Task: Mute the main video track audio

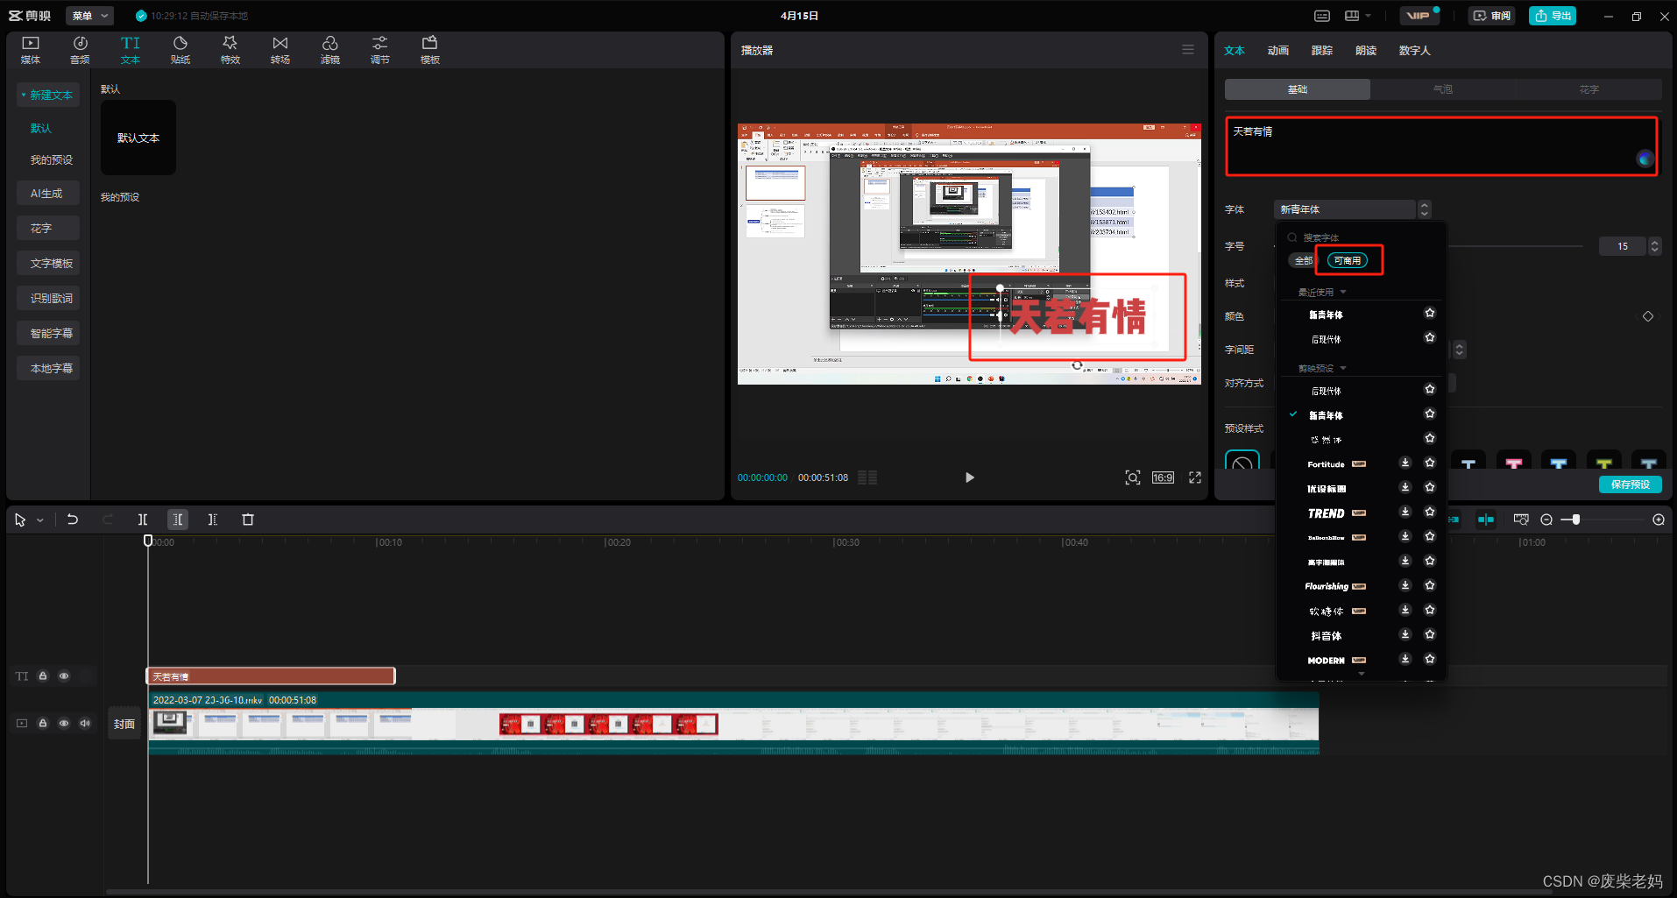Action: click(x=85, y=724)
